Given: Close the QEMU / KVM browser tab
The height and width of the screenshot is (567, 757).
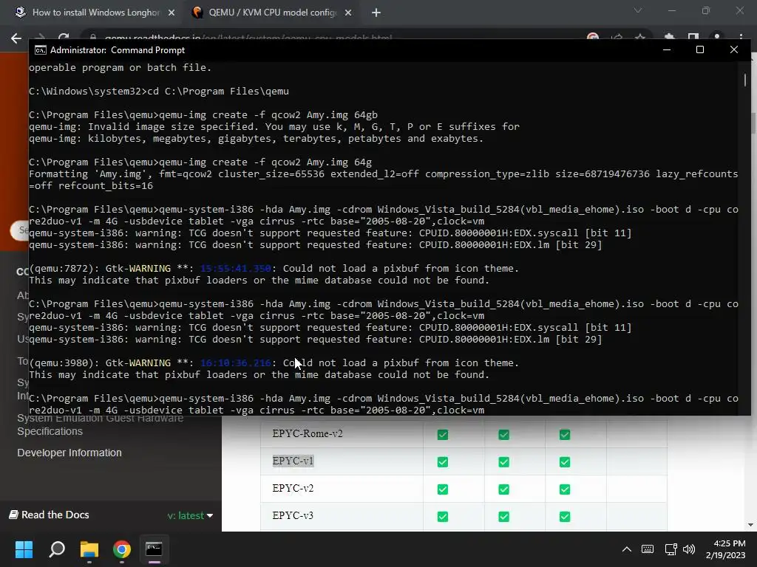Looking at the screenshot, I should (348, 13).
